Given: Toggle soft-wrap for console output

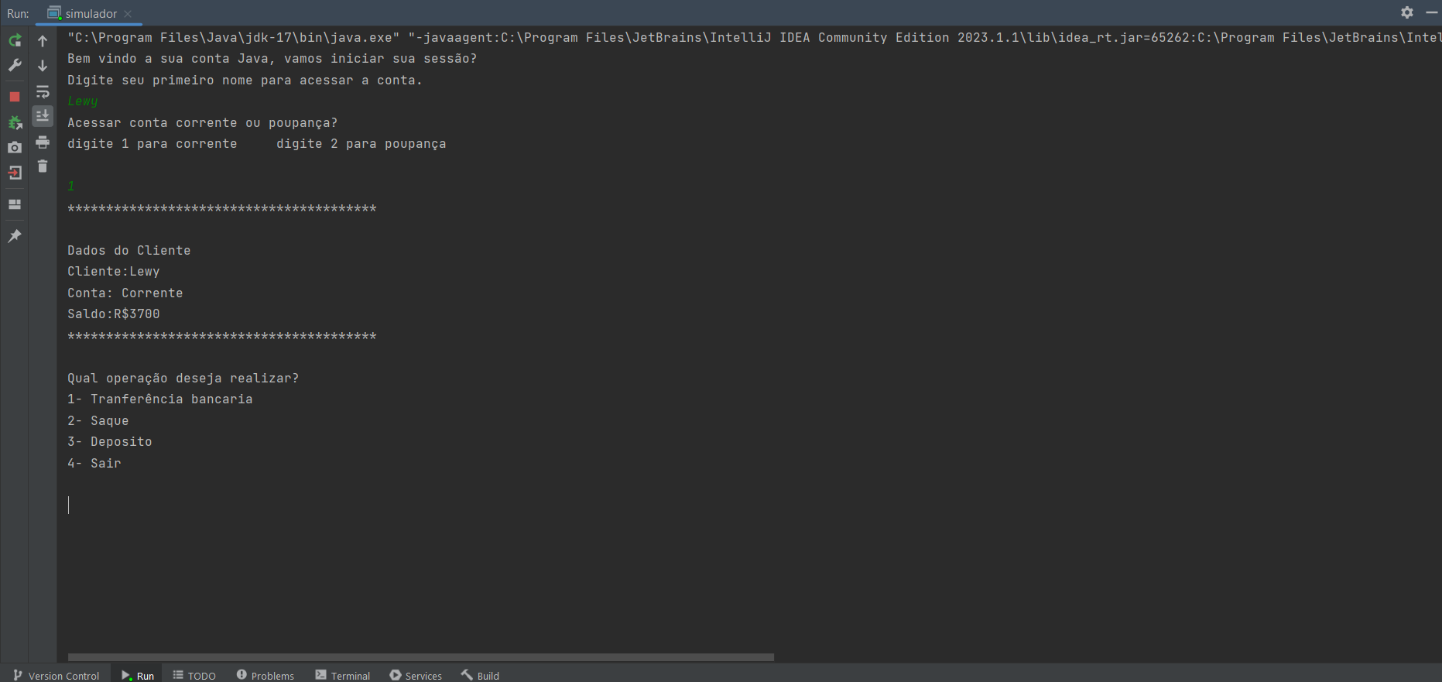Looking at the screenshot, I should 43,91.
